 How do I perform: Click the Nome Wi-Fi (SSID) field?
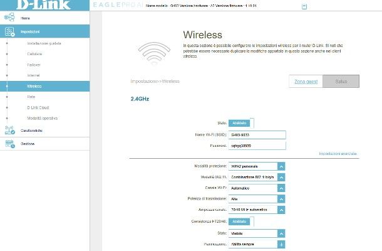coord(257,135)
